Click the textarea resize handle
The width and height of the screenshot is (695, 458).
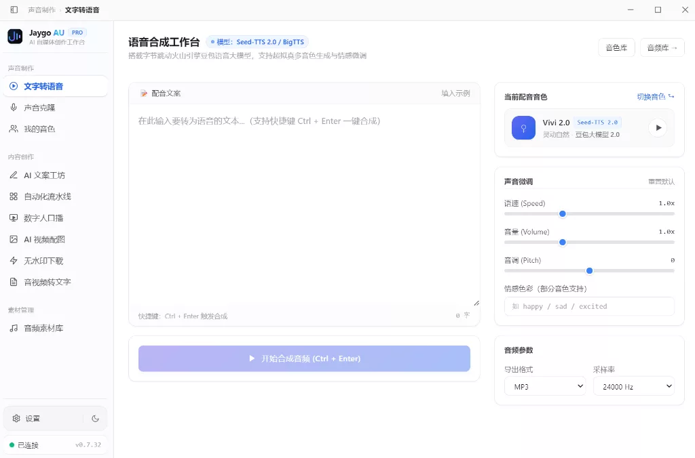click(x=476, y=303)
